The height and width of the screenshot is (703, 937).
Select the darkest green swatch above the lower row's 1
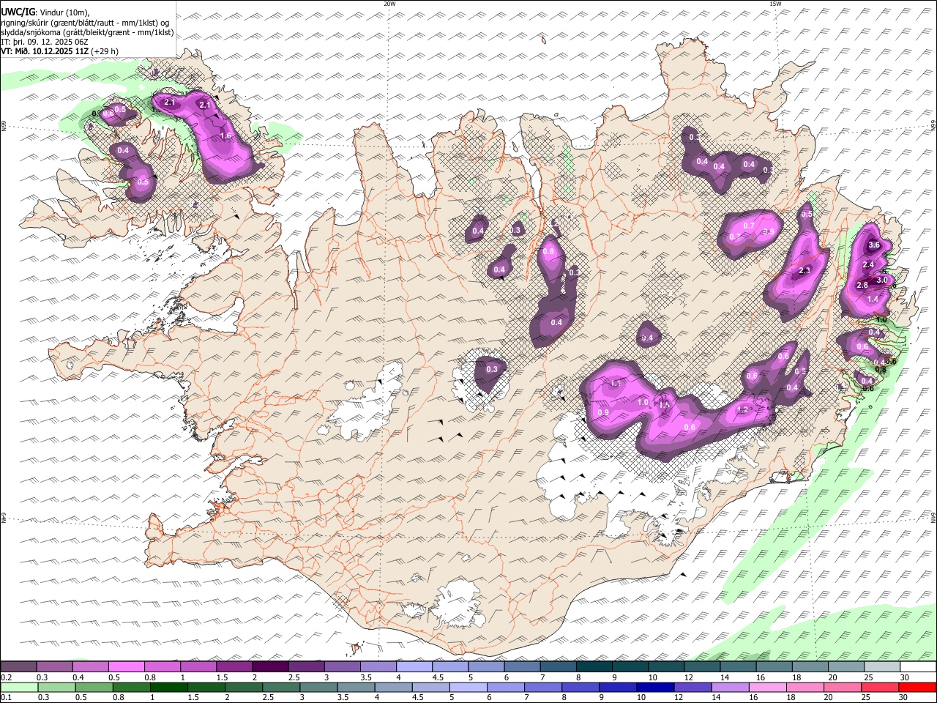[169, 687]
